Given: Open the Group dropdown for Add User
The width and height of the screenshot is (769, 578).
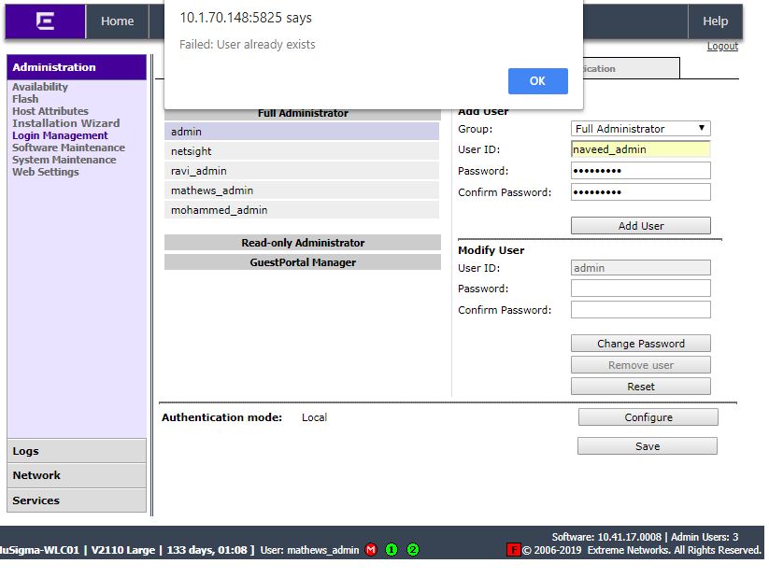Looking at the screenshot, I should pos(640,129).
